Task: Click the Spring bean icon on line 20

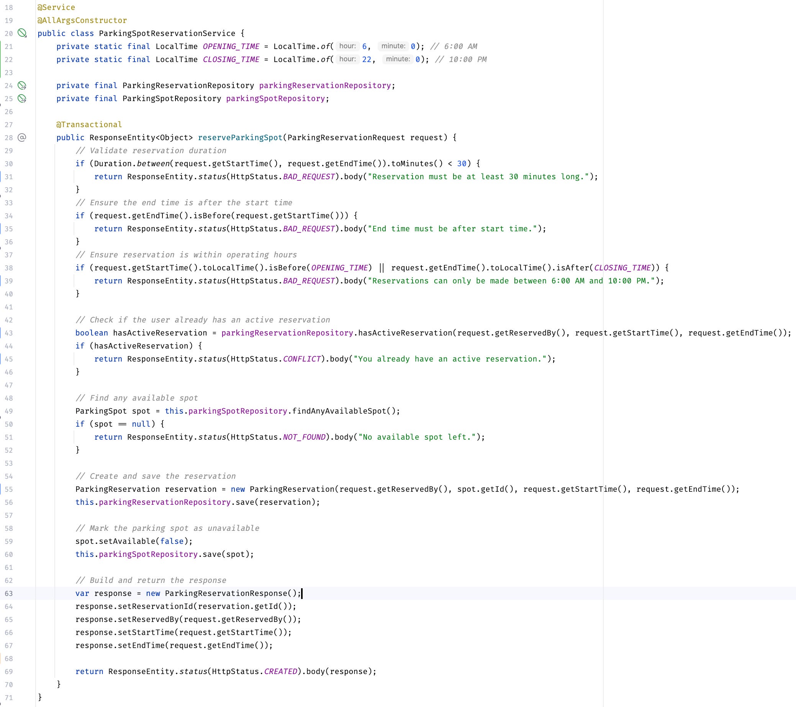Action: coord(22,33)
